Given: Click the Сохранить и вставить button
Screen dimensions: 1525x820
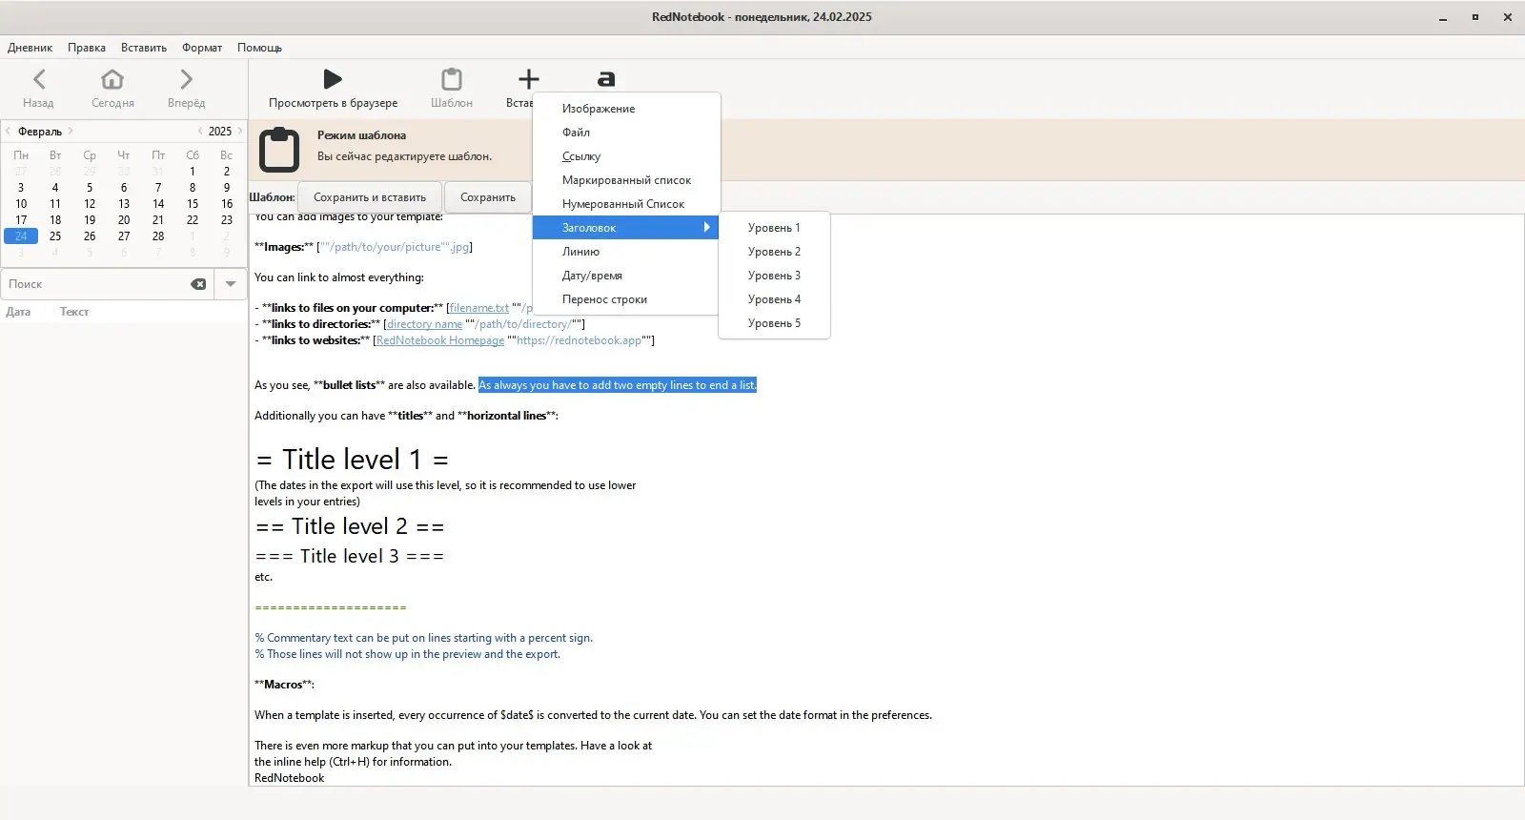Looking at the screenshot, I should pyautogui.click(x=370, y=197).
